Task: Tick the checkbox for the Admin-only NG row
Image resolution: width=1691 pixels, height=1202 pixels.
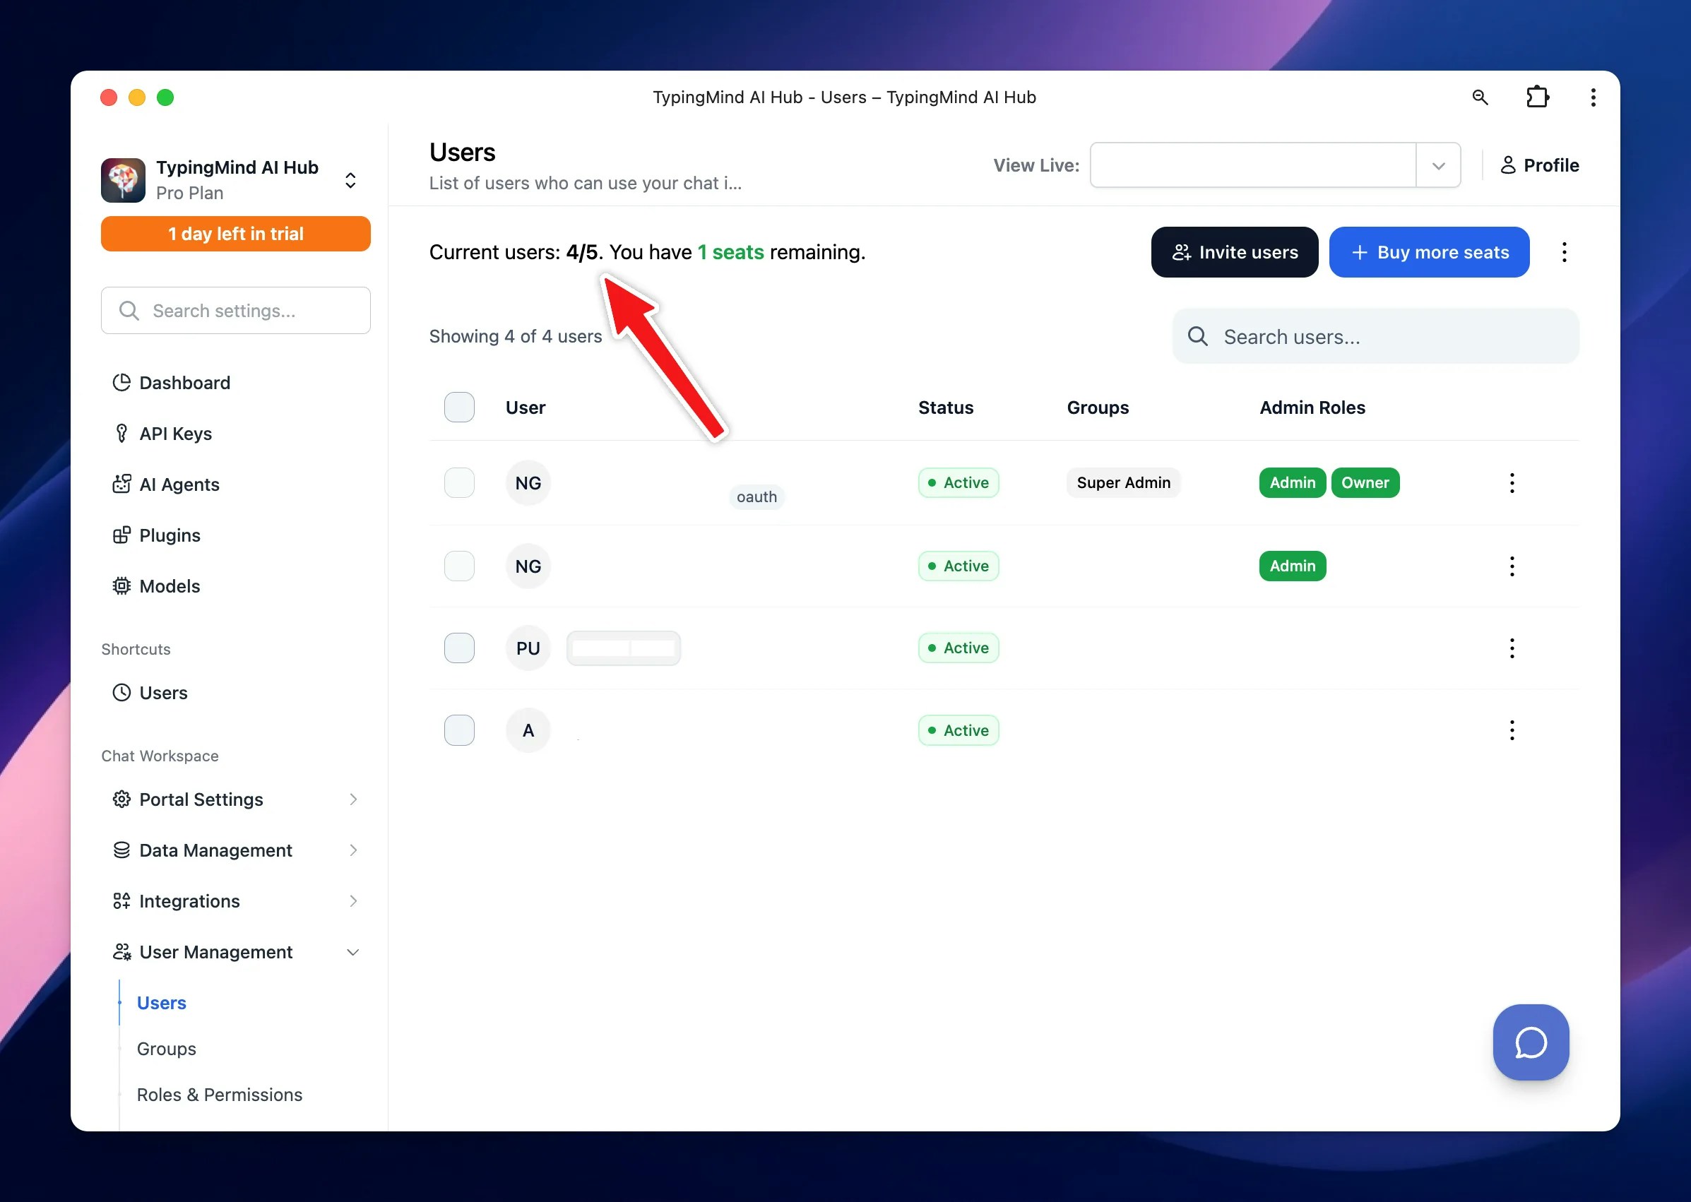Action: 459,566
